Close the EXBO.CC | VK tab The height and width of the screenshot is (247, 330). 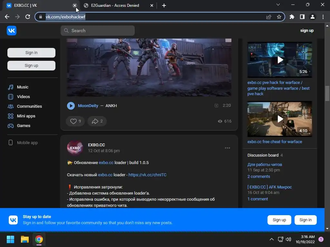point(75,5)
